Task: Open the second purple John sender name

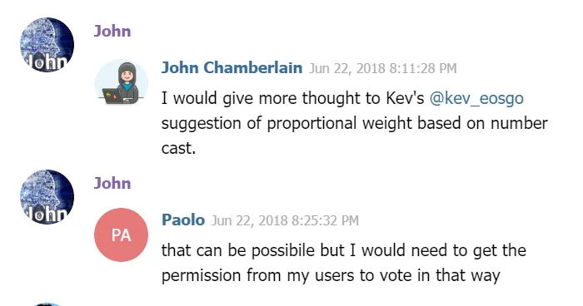Action: 112,184
